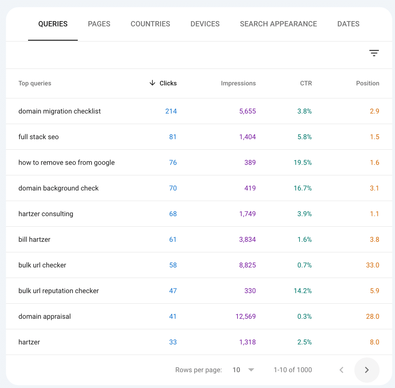Click the 2.5% CTR value
This screenshot has width=395, height=388.
point(304,342)
